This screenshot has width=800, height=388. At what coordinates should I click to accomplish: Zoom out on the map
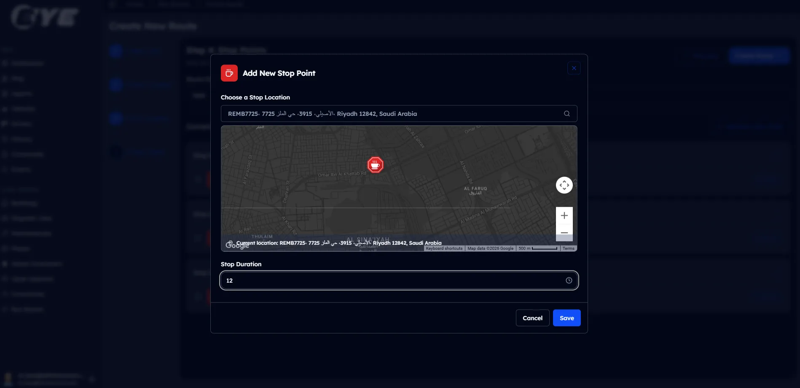point(564,233)
